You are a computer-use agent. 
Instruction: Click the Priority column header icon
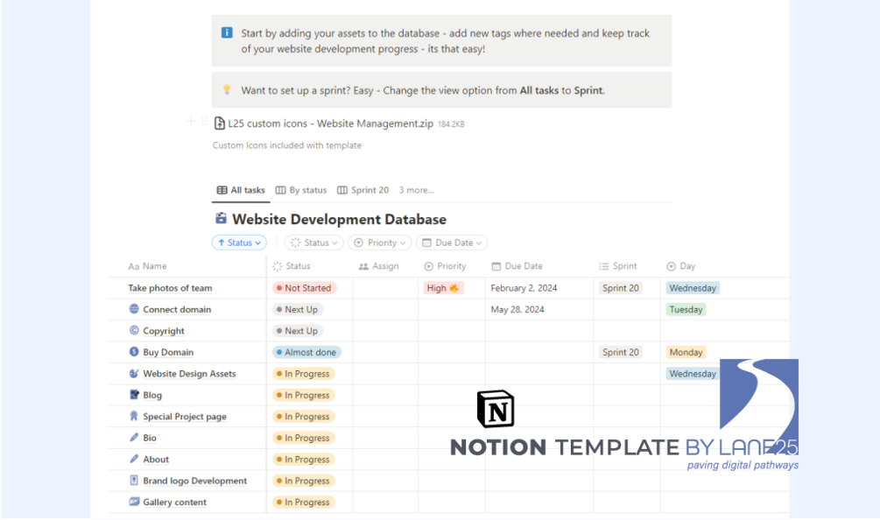428,266
